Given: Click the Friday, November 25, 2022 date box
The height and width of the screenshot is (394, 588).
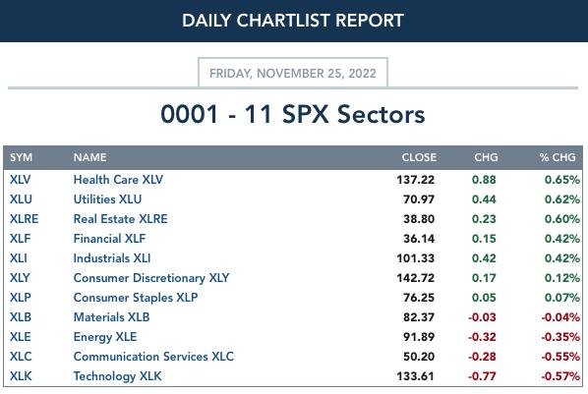Looking at the screenshot, I should point(292,73).
